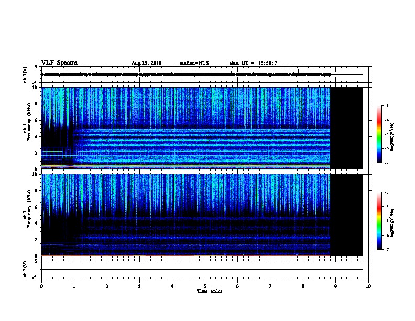Click the 'station=HUS' label
Screen dimensions: 415x321
click(x=194, y=63)
